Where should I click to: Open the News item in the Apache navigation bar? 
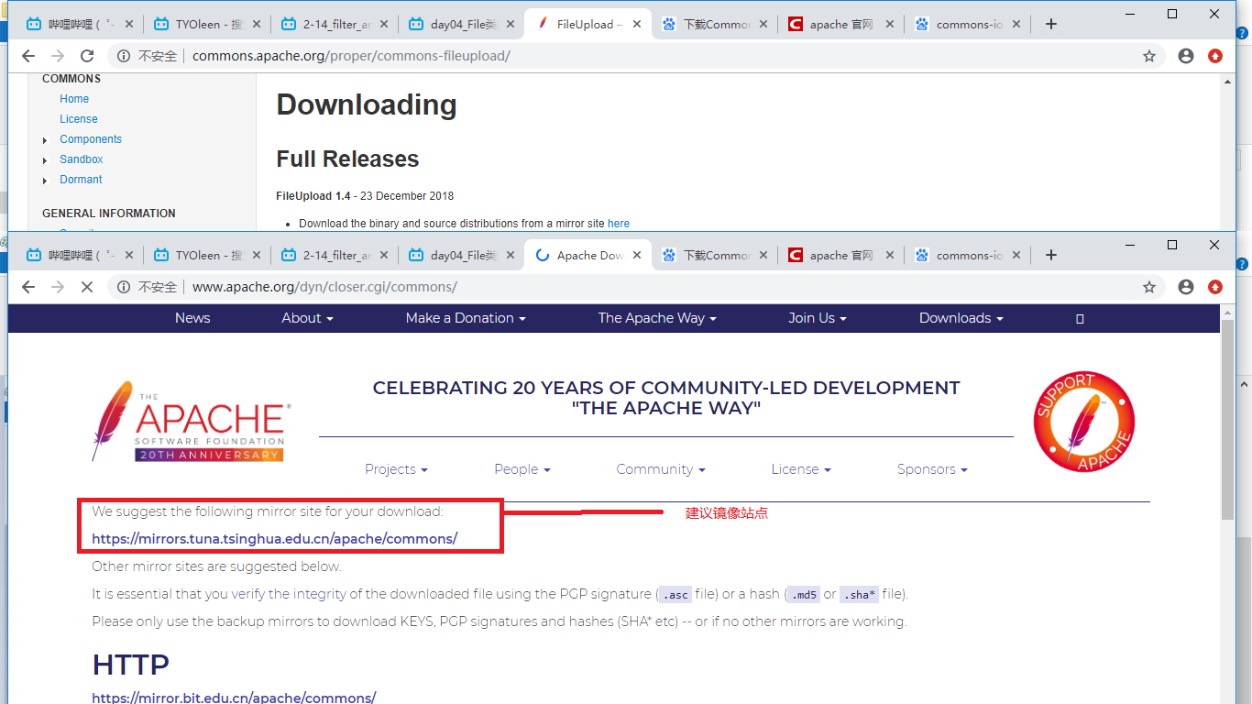click(x=192, y=318)
